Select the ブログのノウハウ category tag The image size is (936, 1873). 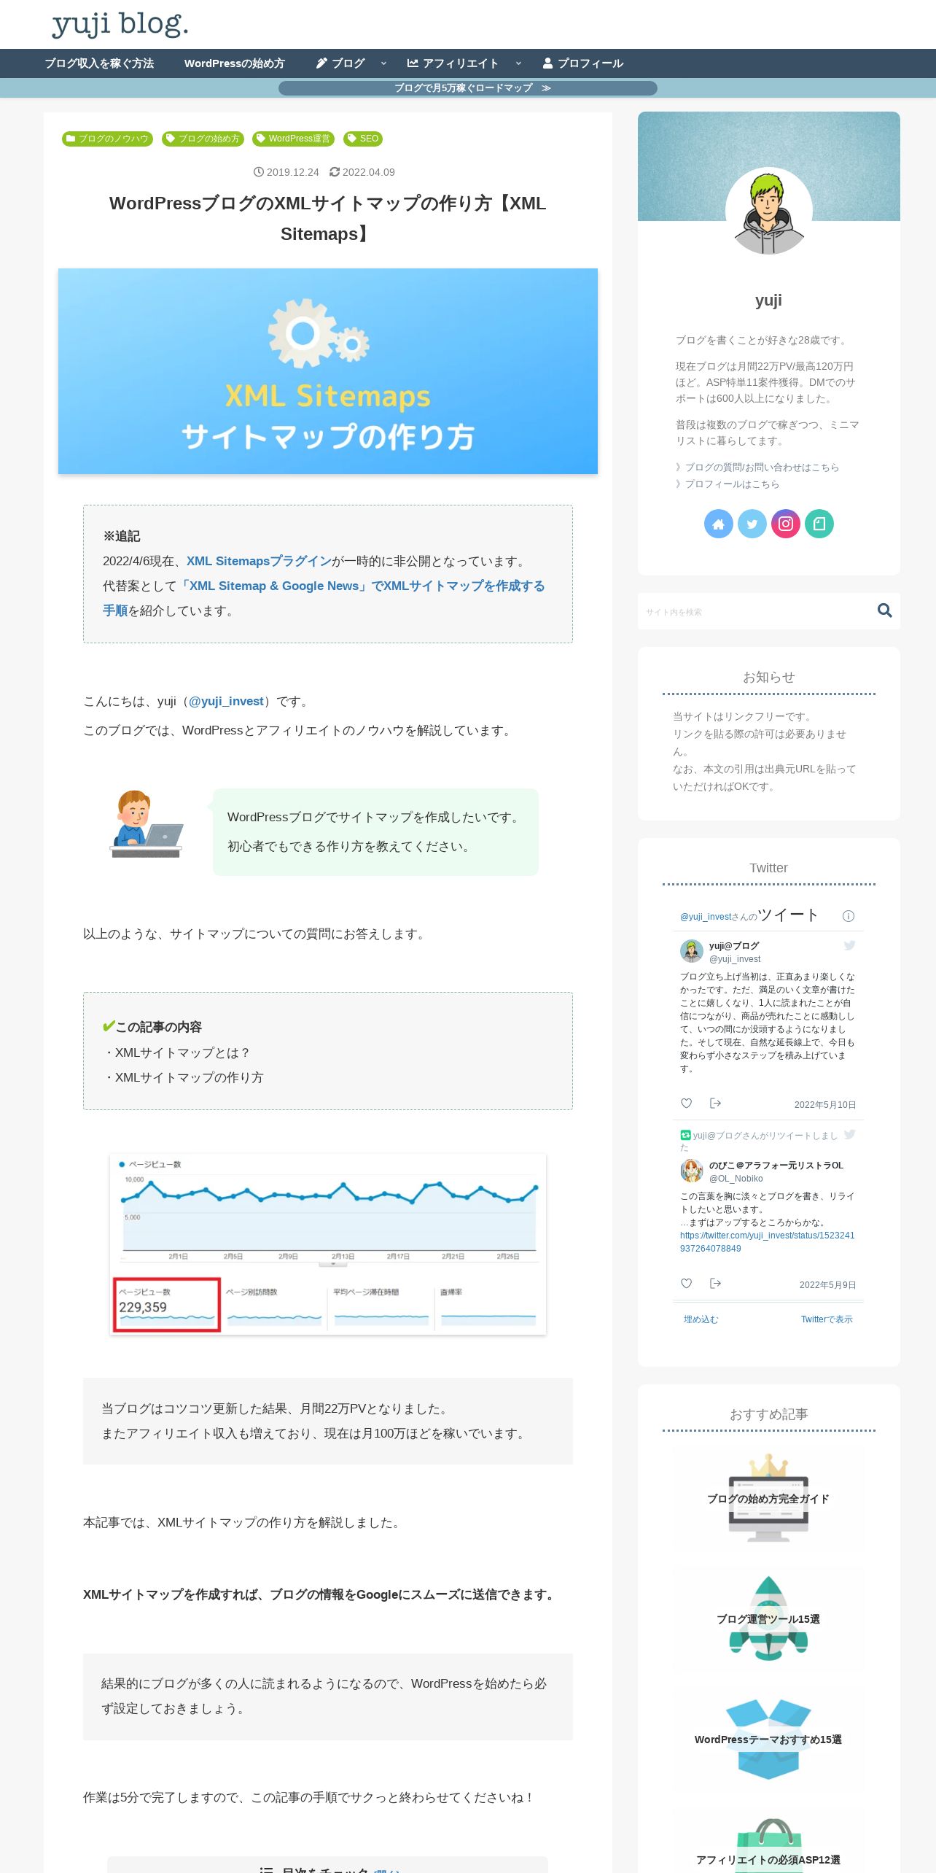[107, 139]
